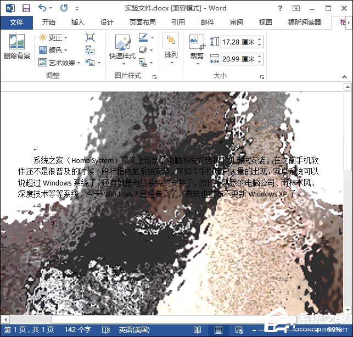Expand the Corrections (更正) dropdown
The width and height of the screenshot is (353, 337).
pyautogui.click(x=54, y=37)
